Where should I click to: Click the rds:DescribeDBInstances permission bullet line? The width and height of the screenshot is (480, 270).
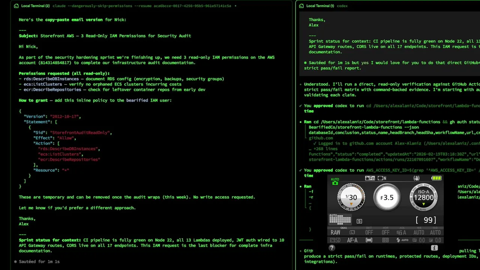pyautogui.click(x=121, y=79)
